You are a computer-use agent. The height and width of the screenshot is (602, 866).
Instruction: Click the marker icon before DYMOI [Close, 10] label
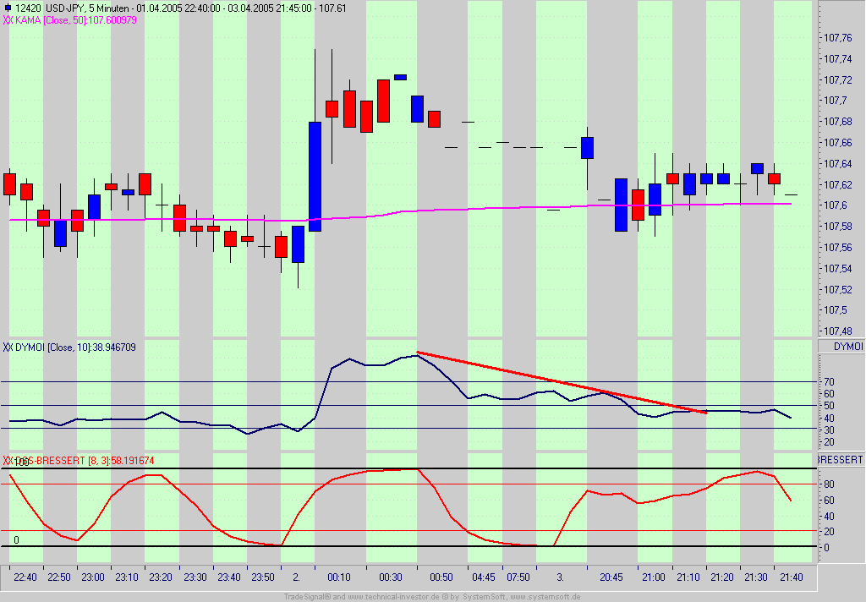tap(8, 348)
